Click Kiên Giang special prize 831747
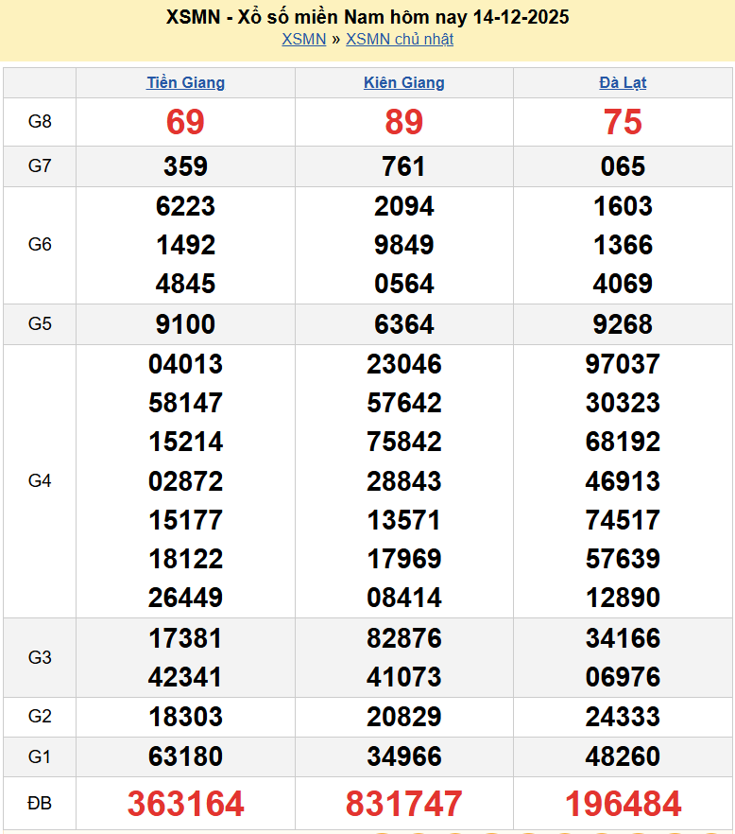735x834 pixels. coord(403,804)
